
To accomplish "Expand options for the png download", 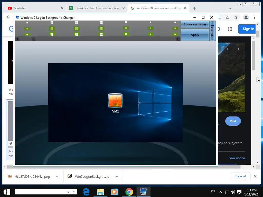I will pos(57,176).
